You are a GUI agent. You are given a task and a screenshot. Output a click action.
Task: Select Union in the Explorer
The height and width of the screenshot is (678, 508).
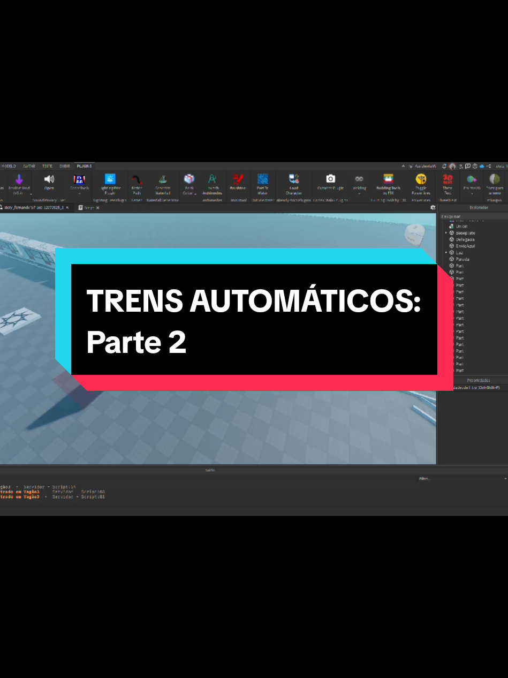461,226
